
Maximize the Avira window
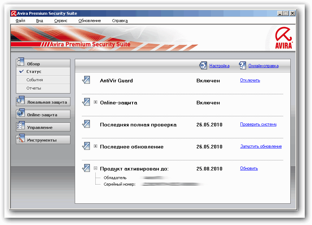pyautogui.click(x=286, y=13)
